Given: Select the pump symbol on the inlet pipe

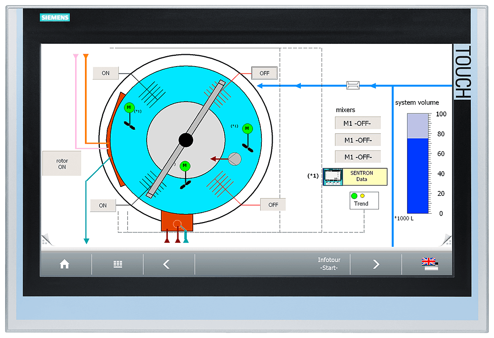Looking at the screenshot, I should (353, 85).
